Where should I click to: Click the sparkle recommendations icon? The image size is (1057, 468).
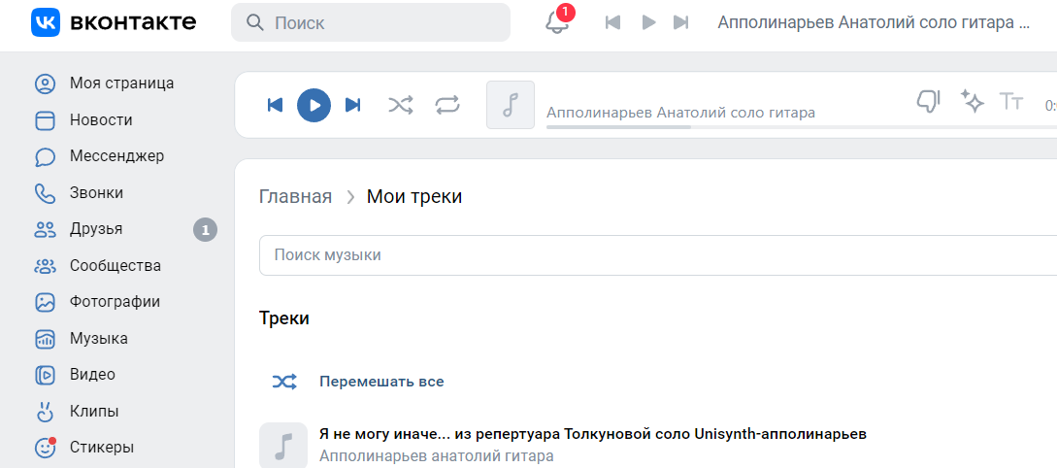coord(972,102)
